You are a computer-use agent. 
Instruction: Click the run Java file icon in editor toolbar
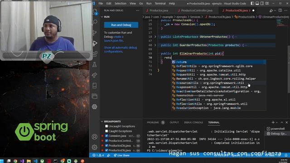[271, 10]
